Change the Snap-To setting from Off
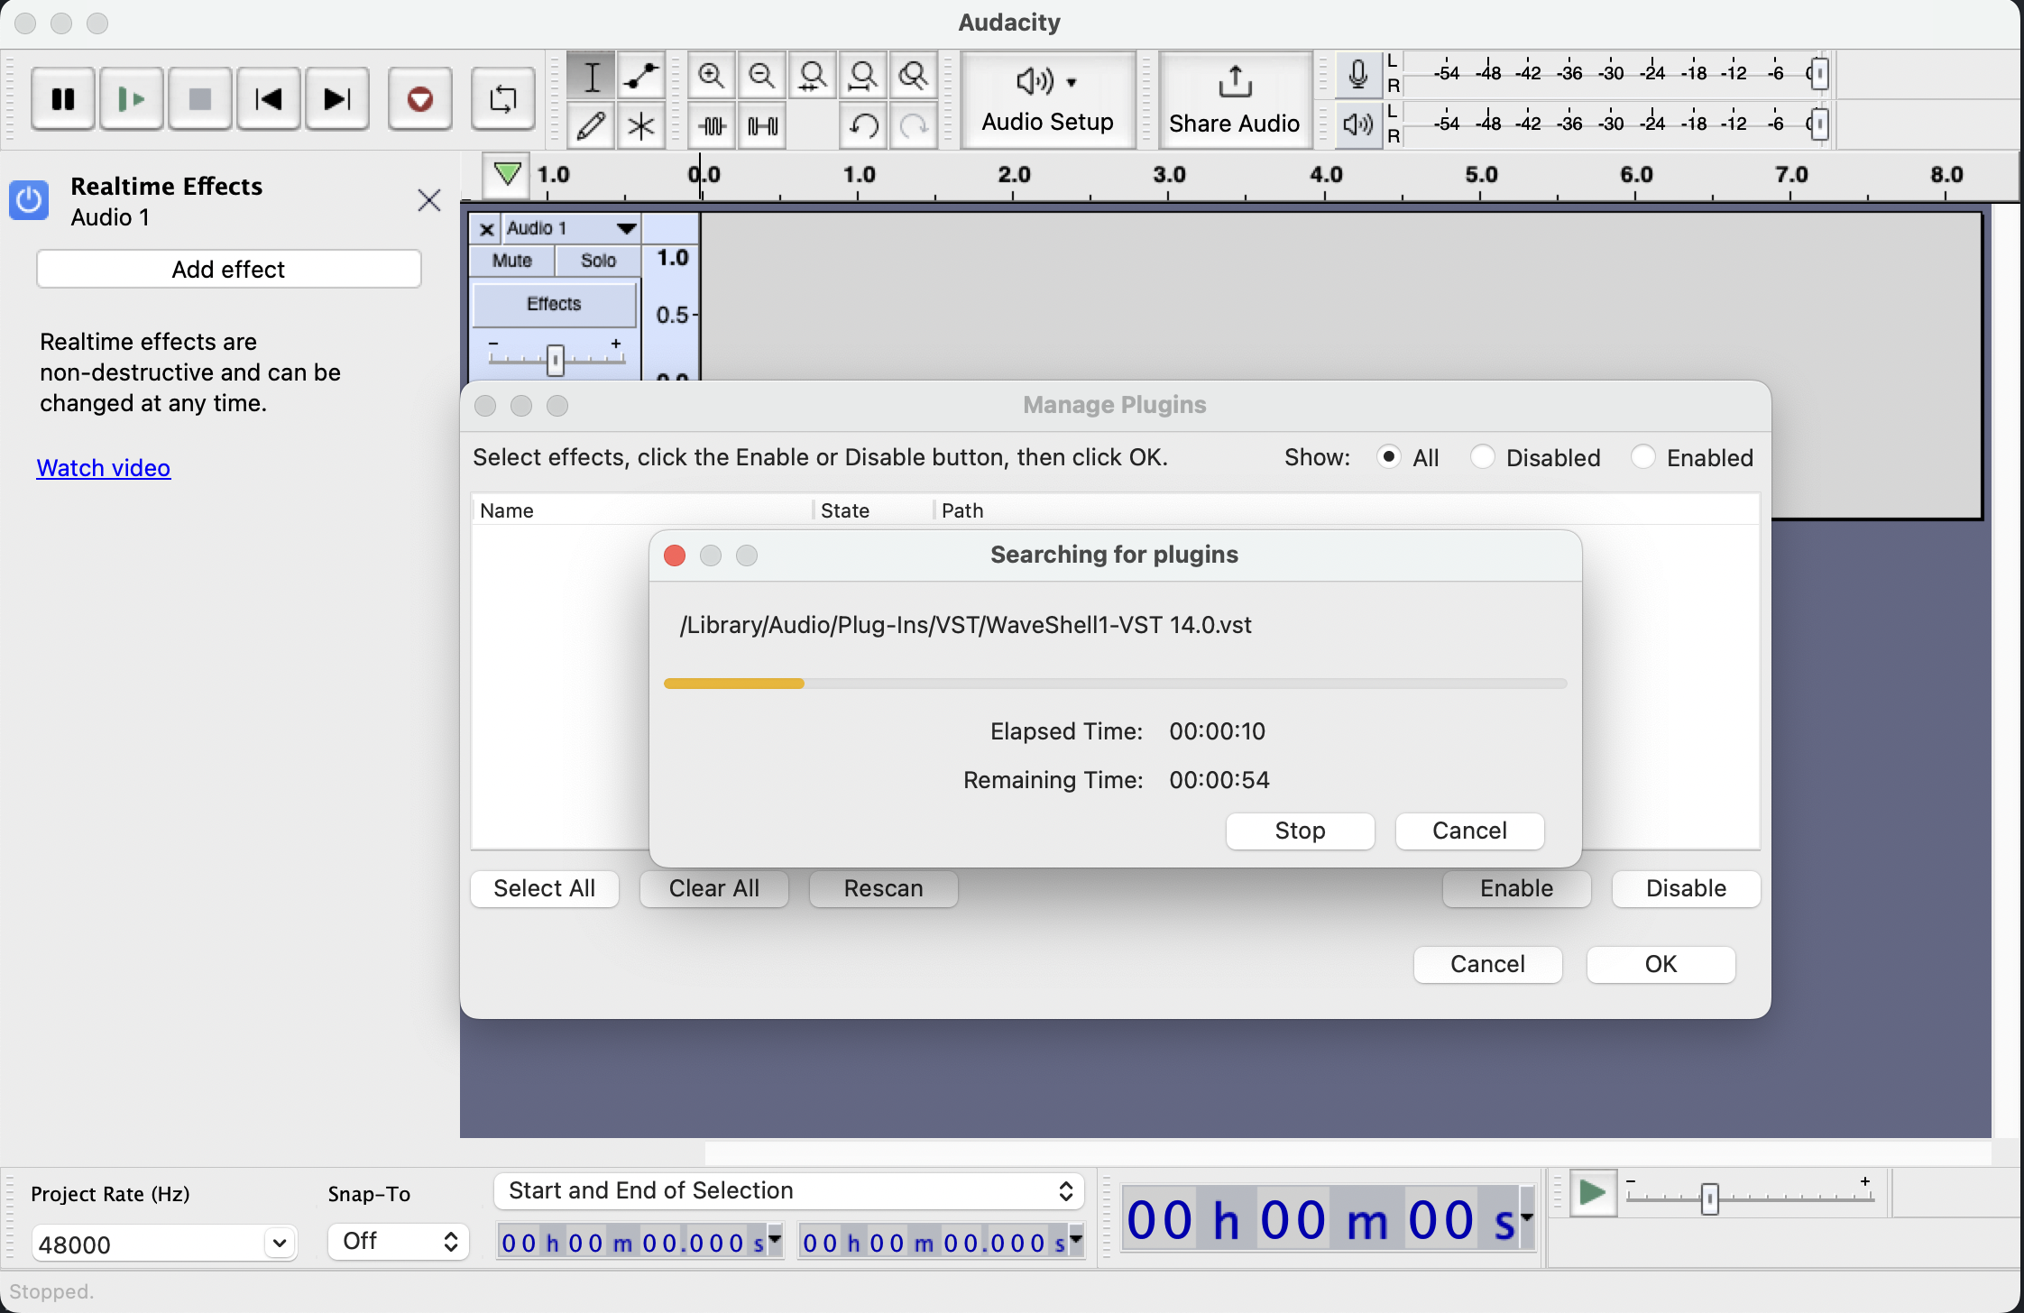This screenshot has height=1313, width=2024. point(398,1241)
